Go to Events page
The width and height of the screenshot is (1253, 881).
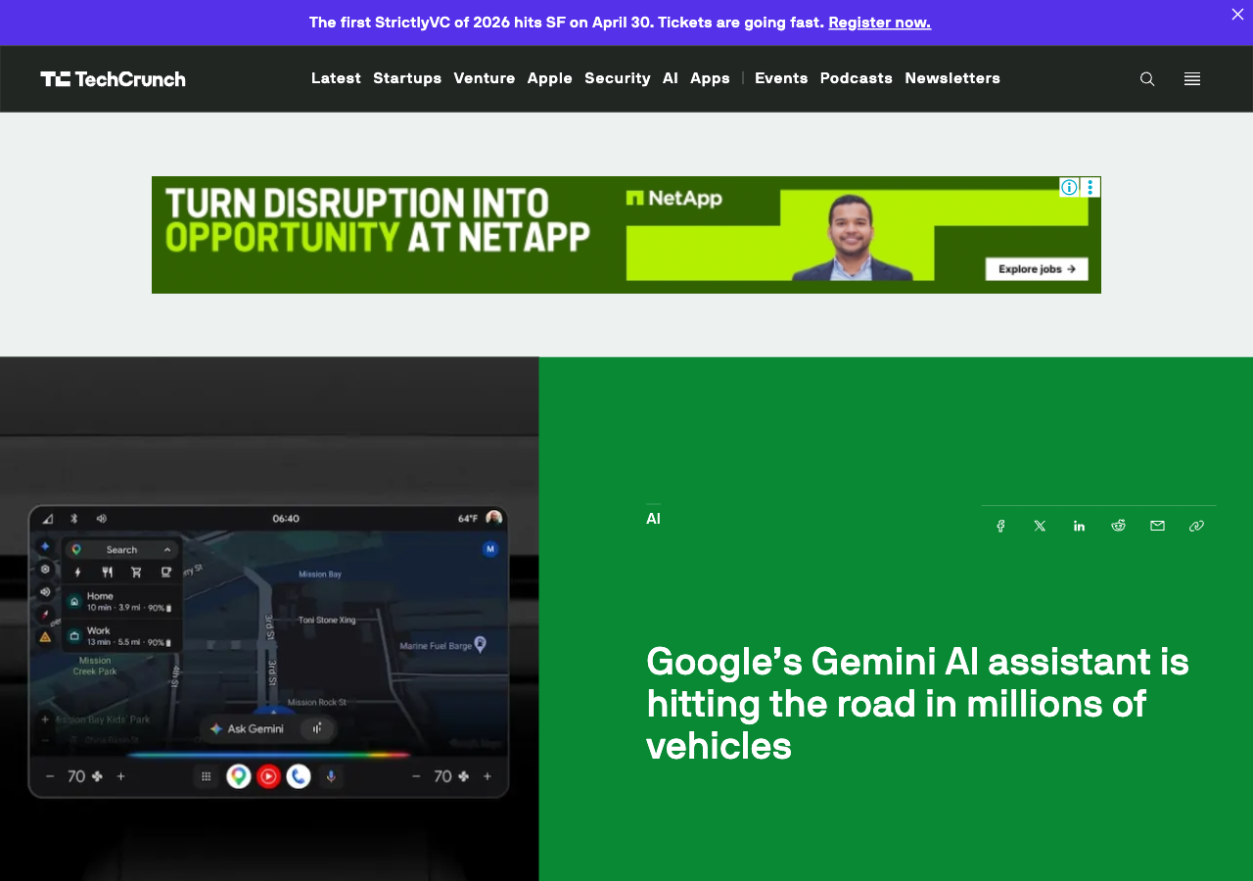pos(781,78)
